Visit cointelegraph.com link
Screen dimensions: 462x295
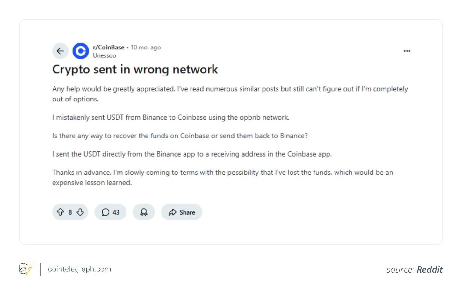pos(80,269)
